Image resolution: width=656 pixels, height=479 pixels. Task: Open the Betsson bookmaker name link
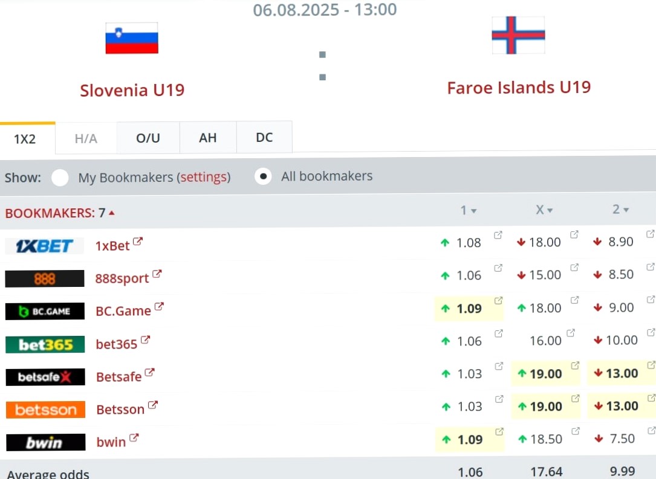pyautogui.click(x=120, y=409)
